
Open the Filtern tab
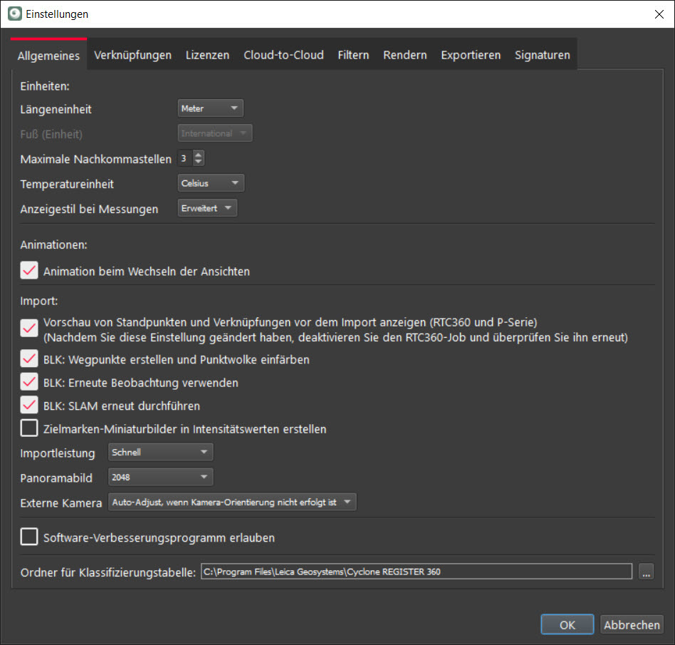353,55
